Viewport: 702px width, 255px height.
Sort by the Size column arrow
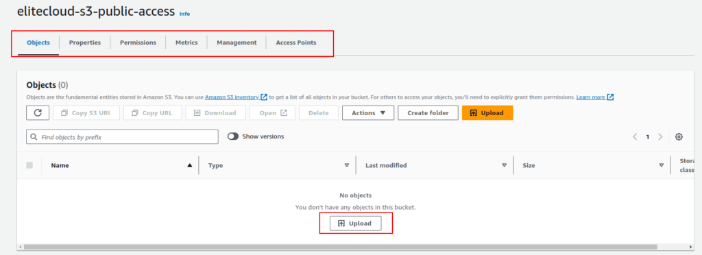662,165
